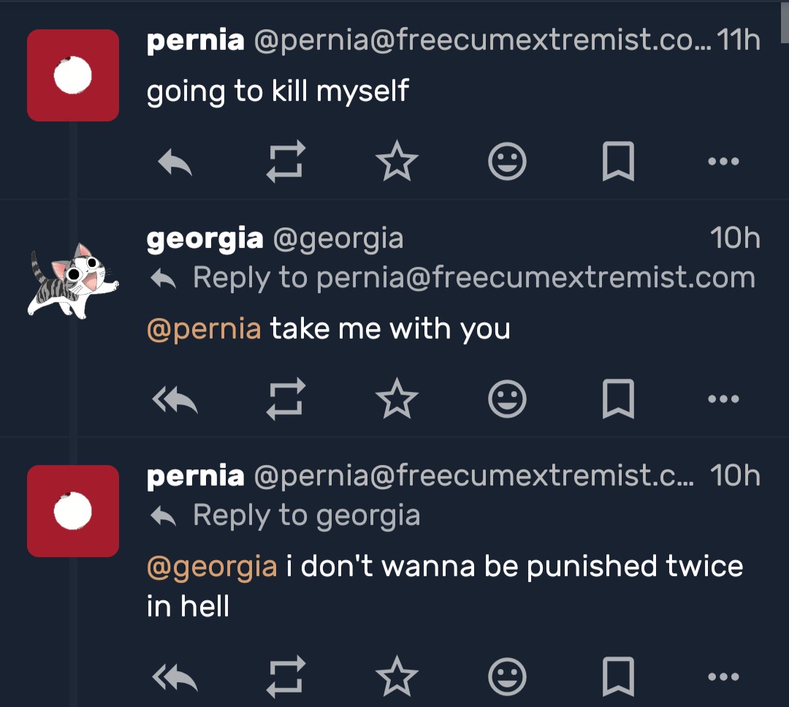Follow the @georgia mention link
The image size is (789, 707).
point(212,566)
